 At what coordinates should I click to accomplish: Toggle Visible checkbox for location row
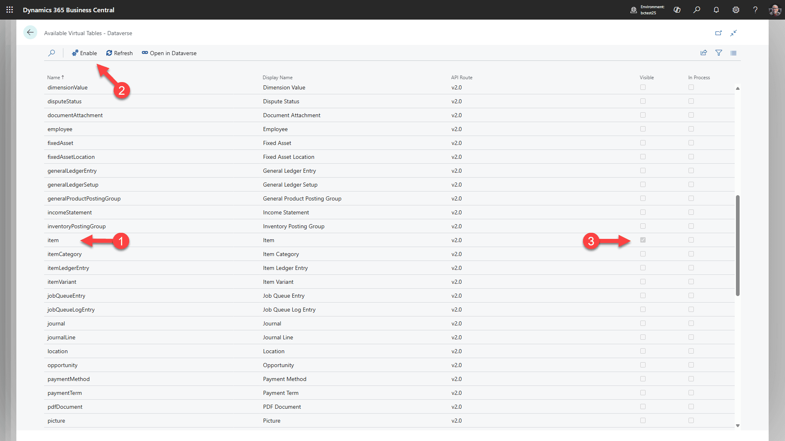click(643, 351)
